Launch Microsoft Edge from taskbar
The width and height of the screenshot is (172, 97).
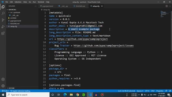(x=65, y=95)
